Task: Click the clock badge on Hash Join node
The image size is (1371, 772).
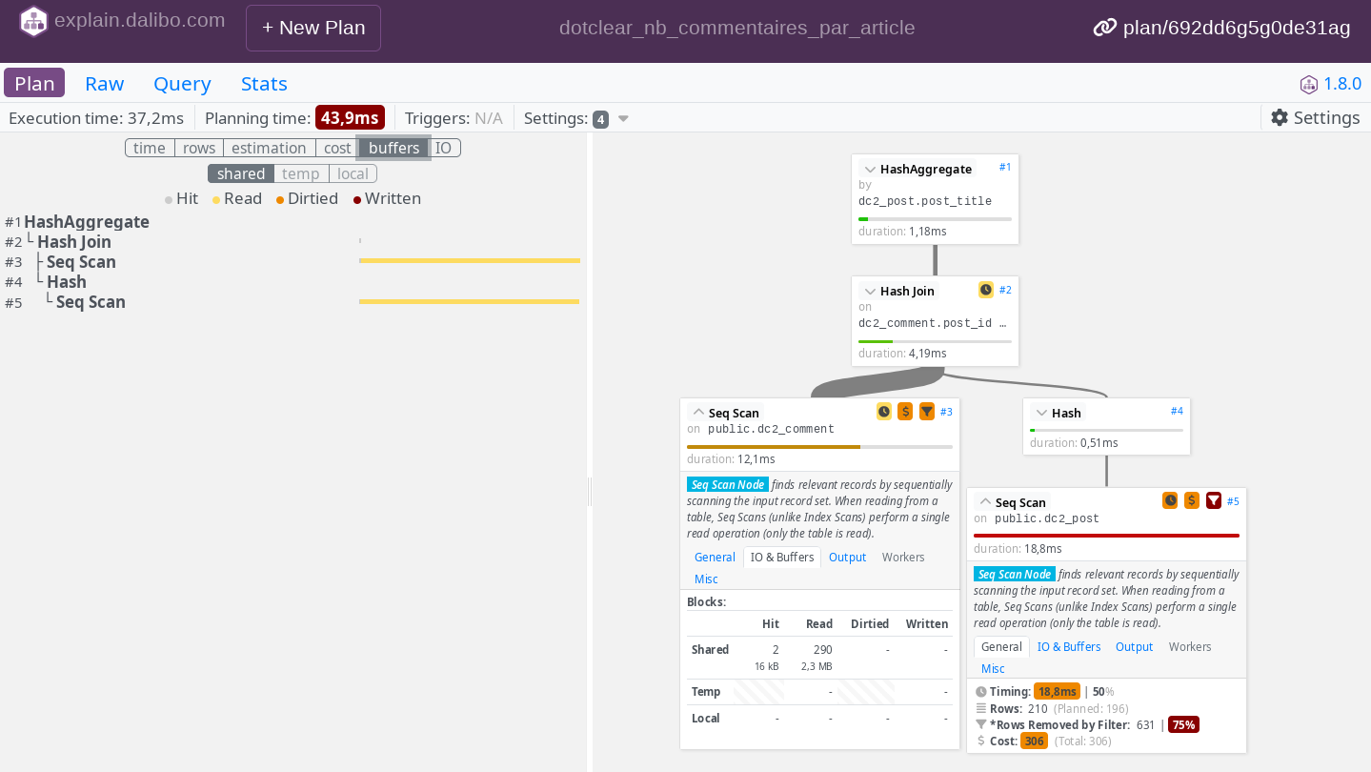Action: [986, 290]
